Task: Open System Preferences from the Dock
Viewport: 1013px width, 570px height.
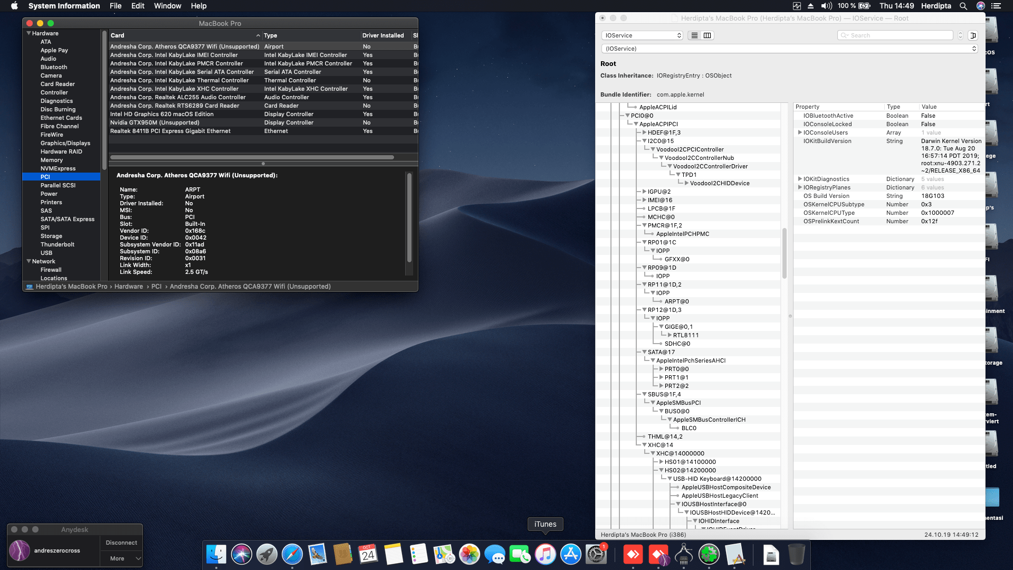Action: (x=597, y=555)
